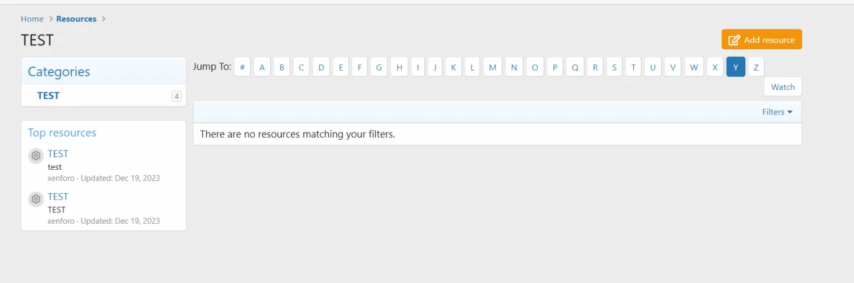Open the TEST category in sidebar
The image size is (854, 283).
(48, 95)
